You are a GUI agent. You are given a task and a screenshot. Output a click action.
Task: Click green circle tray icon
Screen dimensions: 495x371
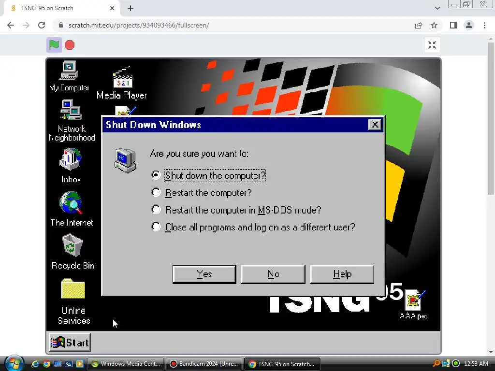point(455,363)
